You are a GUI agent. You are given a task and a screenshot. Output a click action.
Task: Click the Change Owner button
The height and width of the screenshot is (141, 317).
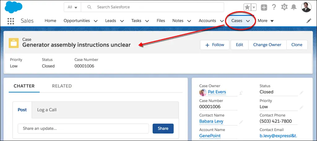click(x=267, y=45)
